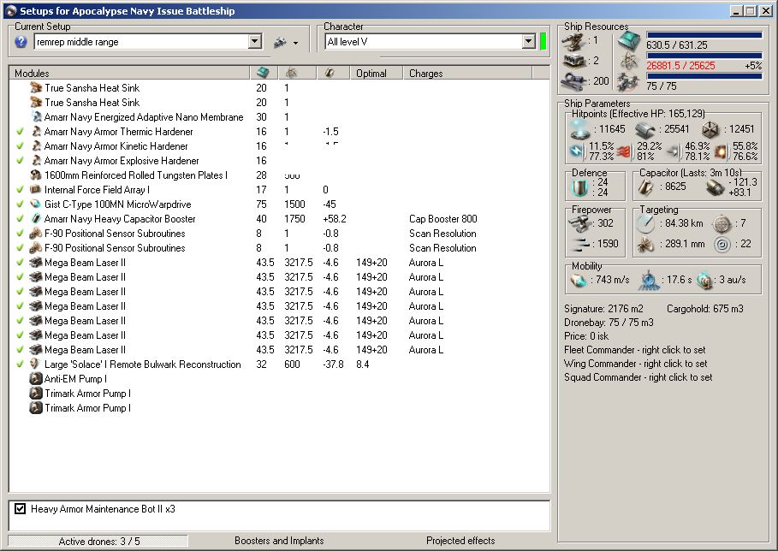The image size is (778, 551).
Task: Select the 1600mm Reinforced Rolled Tungsten Plates I row
Action: click(x=136, y=175)
